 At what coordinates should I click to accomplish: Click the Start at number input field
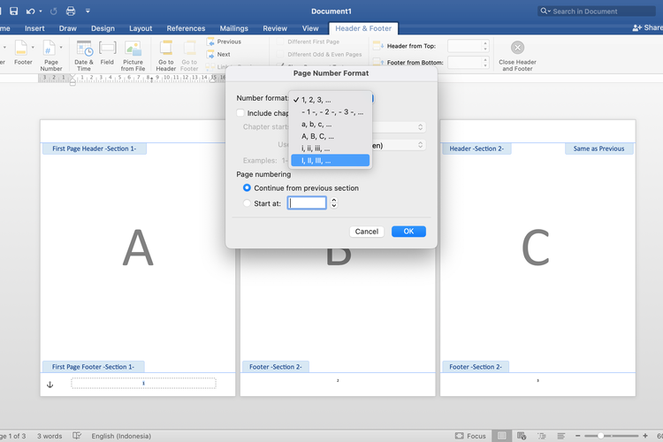[307, 203]
